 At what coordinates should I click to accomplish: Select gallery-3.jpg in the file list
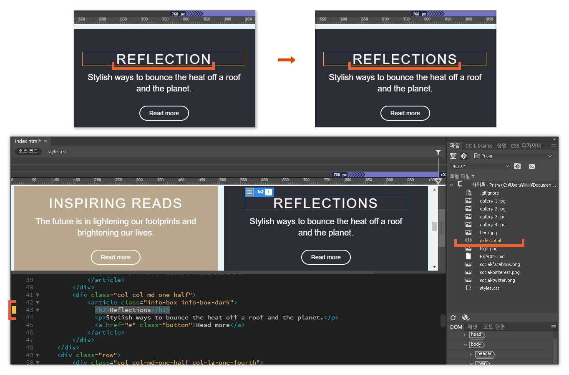(x=492, y=217)
